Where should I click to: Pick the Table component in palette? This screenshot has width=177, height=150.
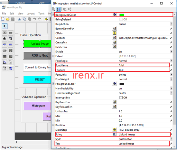pyautogui.click(x=11, y=56)
